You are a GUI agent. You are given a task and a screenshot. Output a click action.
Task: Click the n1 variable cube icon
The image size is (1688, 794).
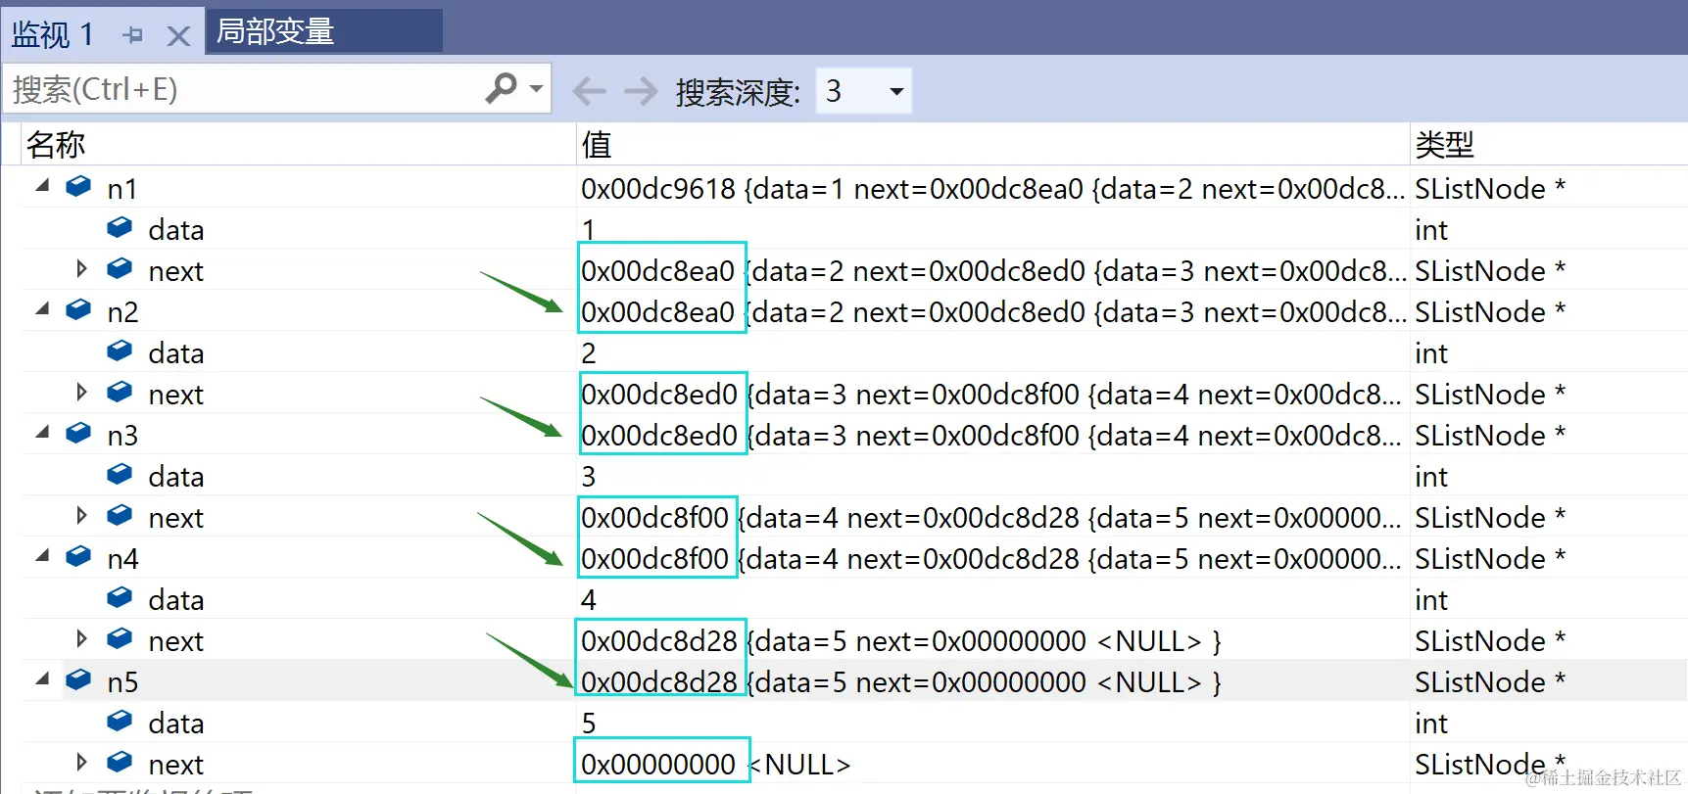[x=78, y=186]
